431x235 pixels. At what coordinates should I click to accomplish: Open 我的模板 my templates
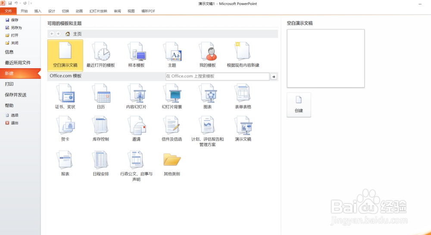click(x=208, y=55)
